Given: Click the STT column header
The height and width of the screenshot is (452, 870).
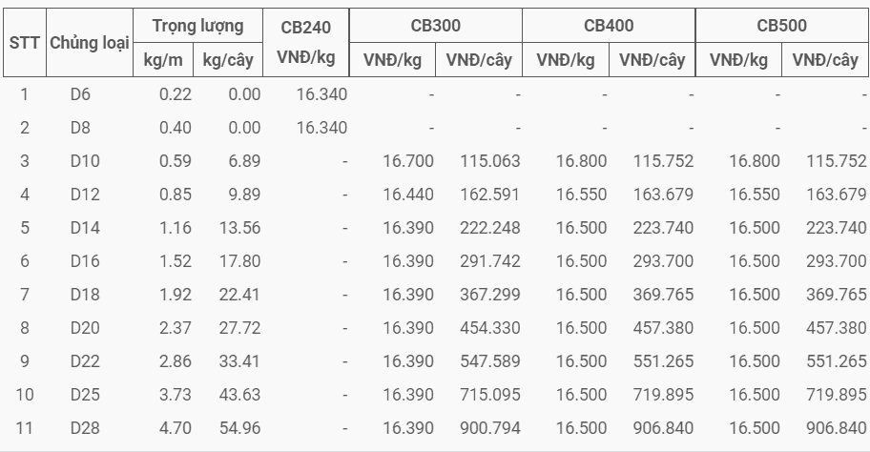Looking at the screenshot, I should (x=25, y=43).
